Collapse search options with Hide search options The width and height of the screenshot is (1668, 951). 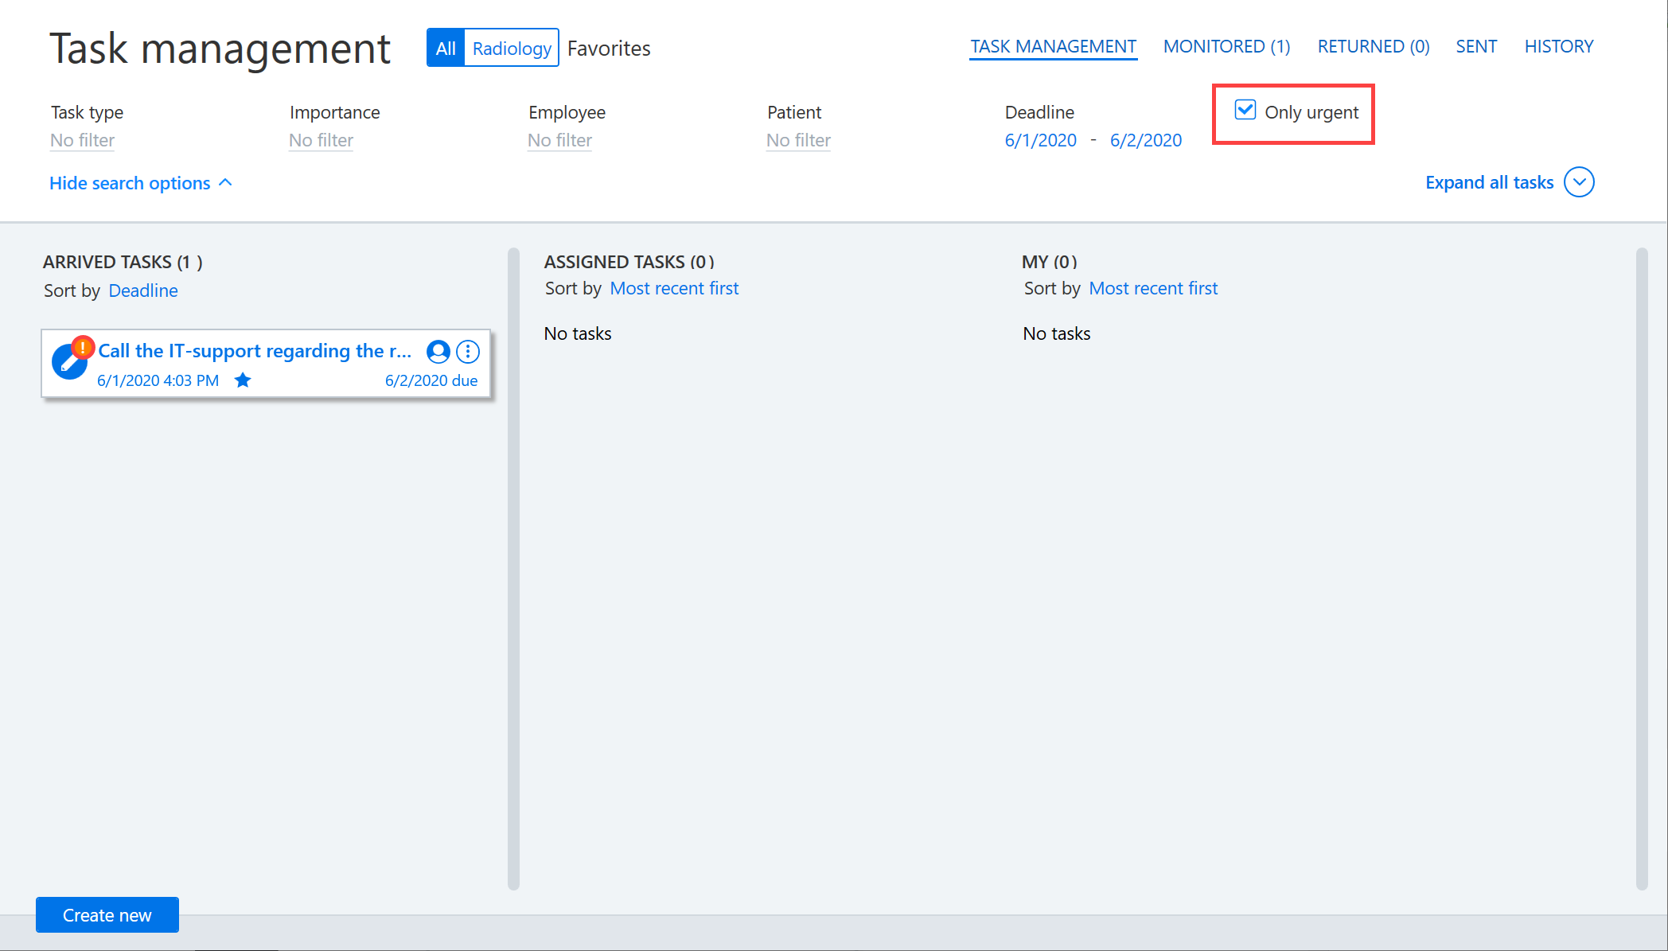pos(141,183)
